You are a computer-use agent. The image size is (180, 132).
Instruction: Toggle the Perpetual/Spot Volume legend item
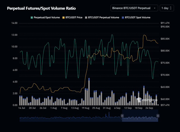click(45, 18)
